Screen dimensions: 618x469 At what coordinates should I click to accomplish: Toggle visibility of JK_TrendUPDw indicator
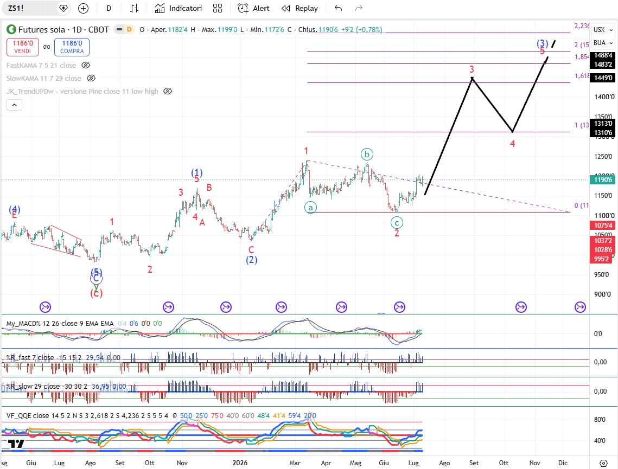tap(168, 91)
